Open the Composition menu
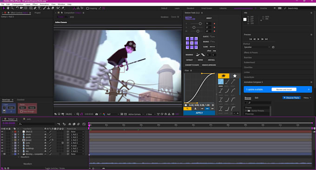This screenshot has width=316, height=170. pos(18,4)
